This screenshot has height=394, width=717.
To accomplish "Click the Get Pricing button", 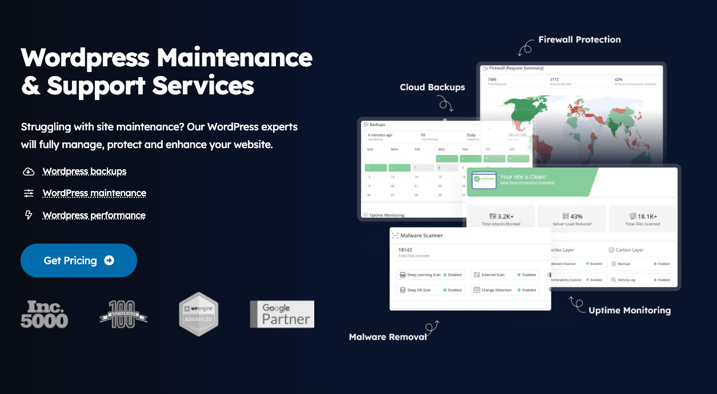I will tap(78, 260).
